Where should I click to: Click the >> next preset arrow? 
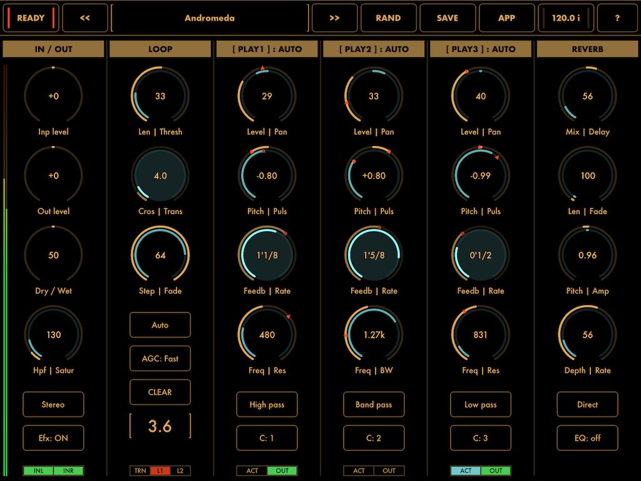pyautogui.click(x=335, y=18)
